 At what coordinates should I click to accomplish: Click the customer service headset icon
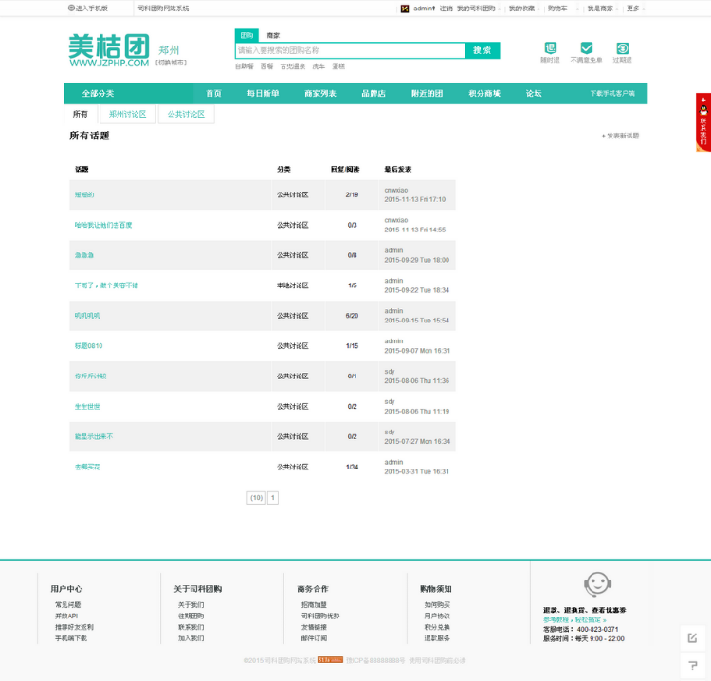[x=597, y=584]
